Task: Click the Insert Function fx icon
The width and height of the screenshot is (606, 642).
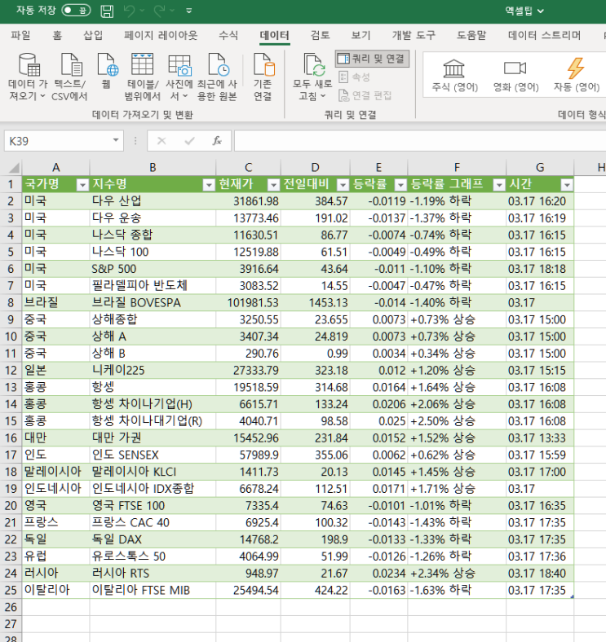Action: [217, 141]
